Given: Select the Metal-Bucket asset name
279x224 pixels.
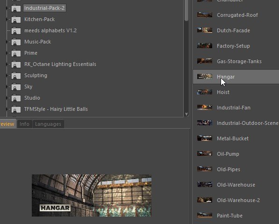Looking at the screenshot, I should 233,138.
